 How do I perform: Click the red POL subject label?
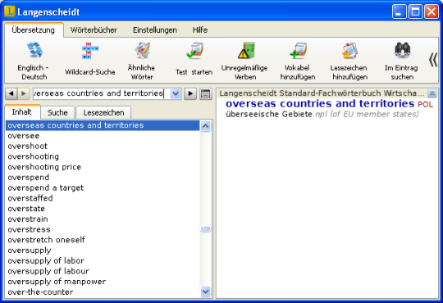click(425, 105)
